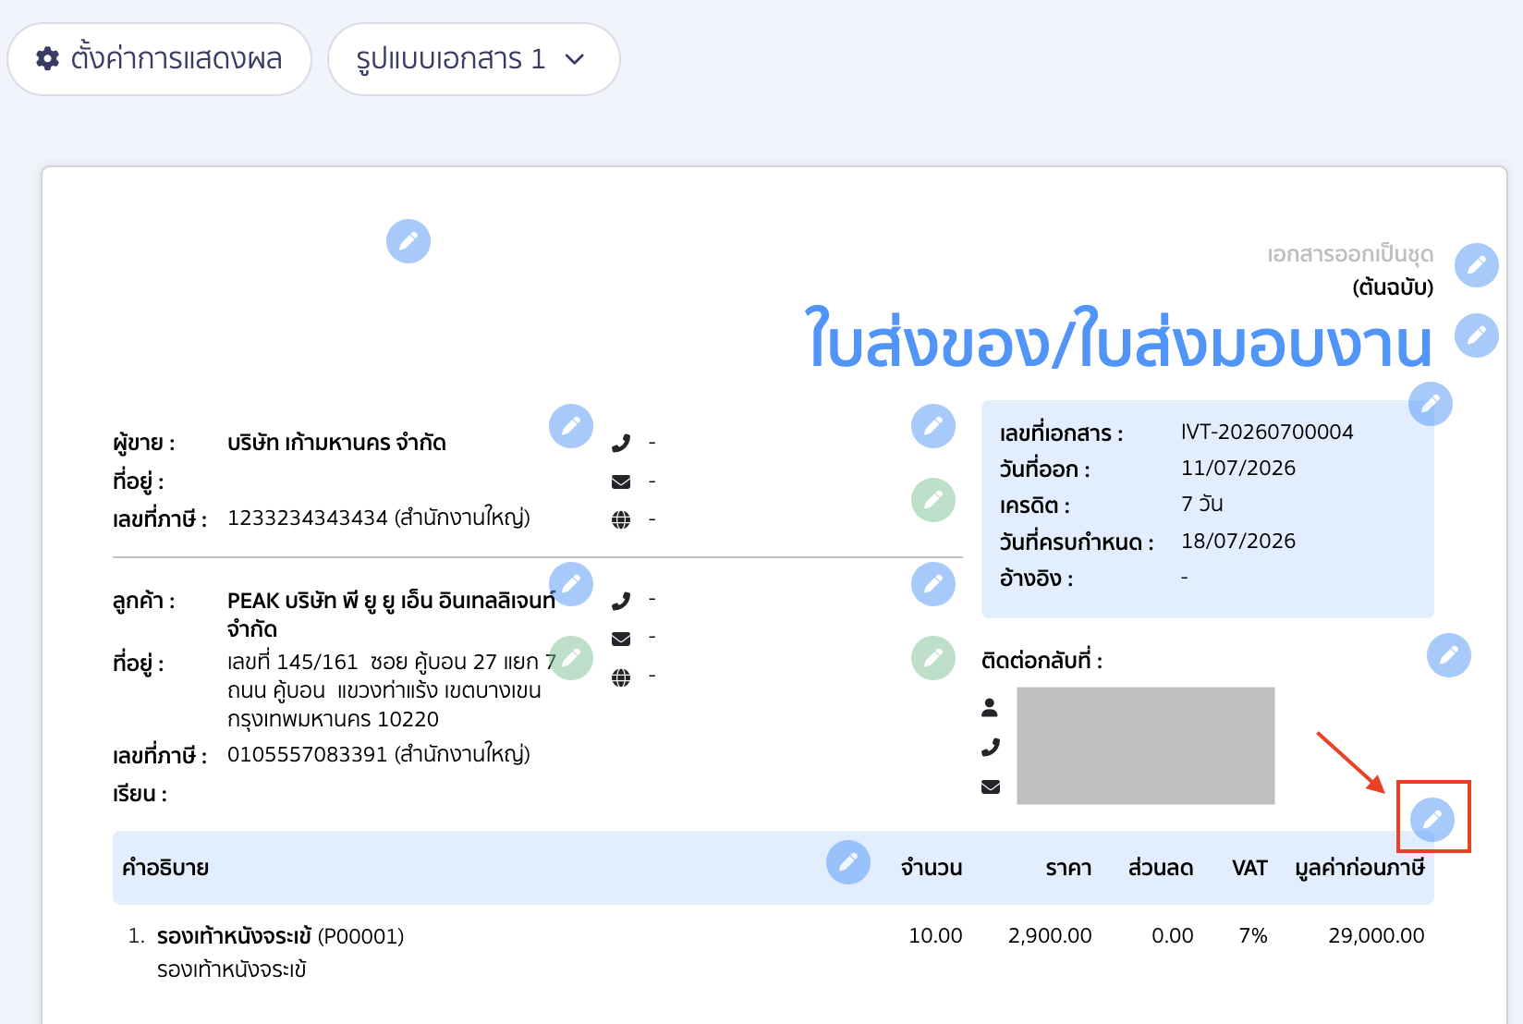1523x1024 pixels.
Task: Click contact phone icon under ติดต่อกลับที่
Action: click(x=991, y=747)
